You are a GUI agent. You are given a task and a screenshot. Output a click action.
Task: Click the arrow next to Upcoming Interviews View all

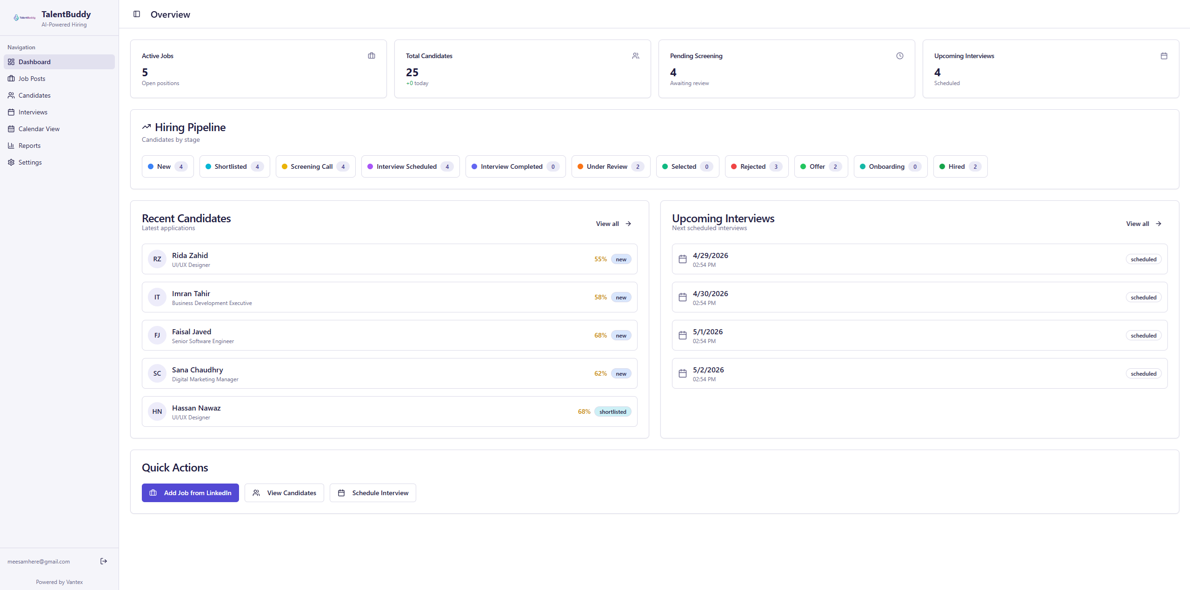click(1158, 224)
